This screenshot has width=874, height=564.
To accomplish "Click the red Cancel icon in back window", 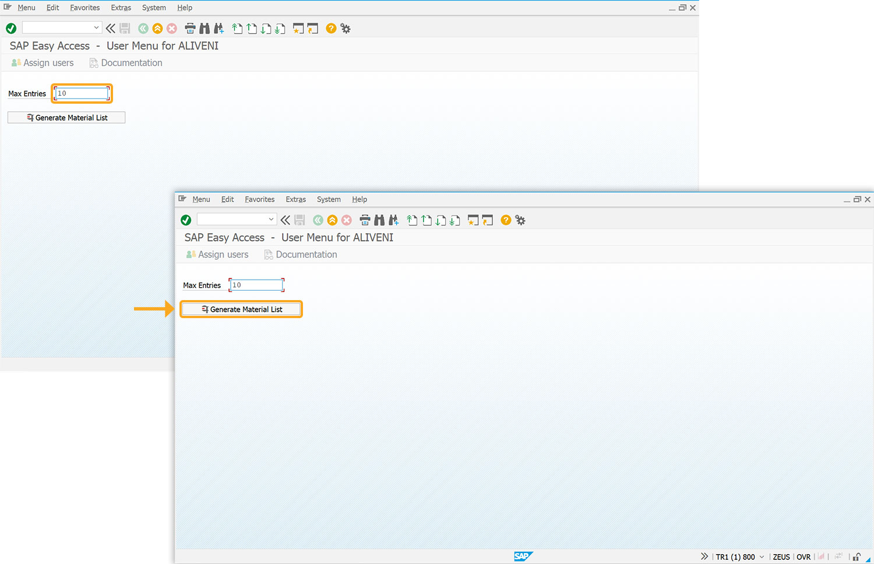I will pyautogui.click(x=172, y=29).
